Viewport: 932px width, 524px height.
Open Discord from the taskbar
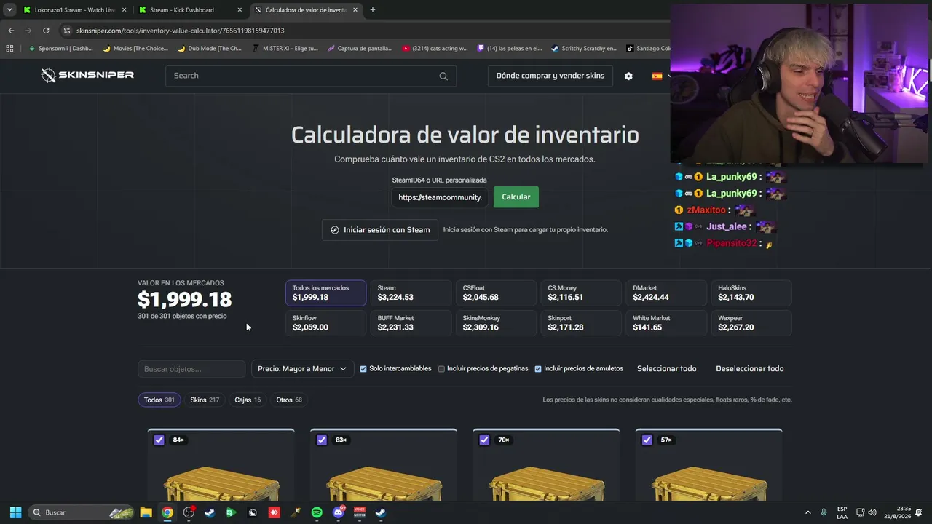pos(338,512)
